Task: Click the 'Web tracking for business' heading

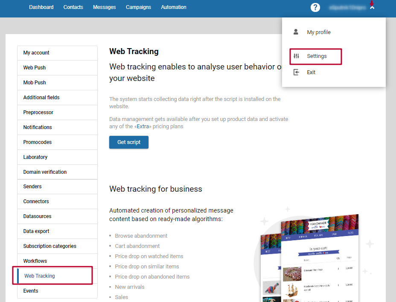Action: [156, 189]
